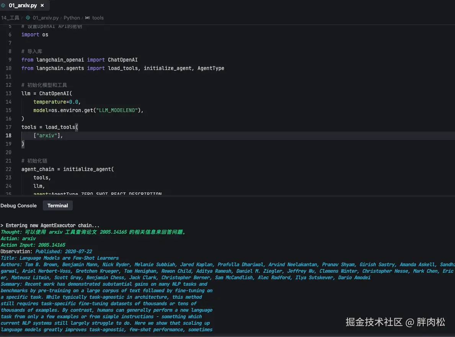The width and height of the screenshot is (455, 337).
Task: Close the 01_arxiv.py editor tab
Action: [x=42, y=6]
